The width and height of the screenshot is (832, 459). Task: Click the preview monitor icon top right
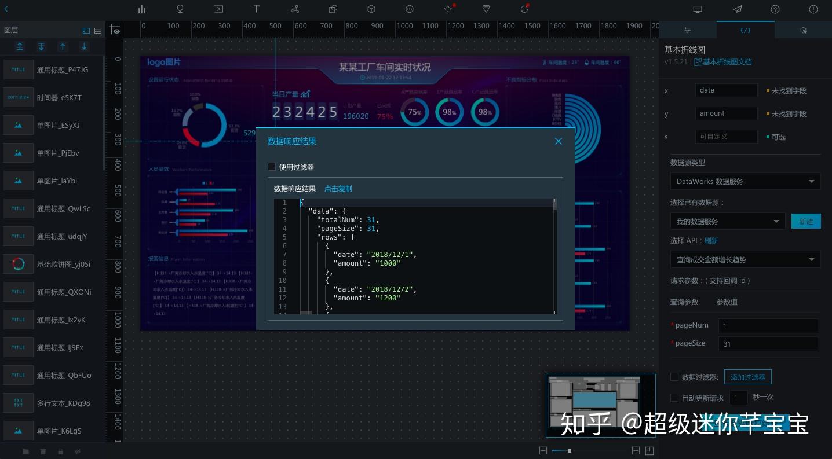(x=698, y=9)
